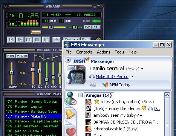Click MSN Messenger title bar icon
The height and width of the screenshot is (136, 176).
[x=67, y=45]
